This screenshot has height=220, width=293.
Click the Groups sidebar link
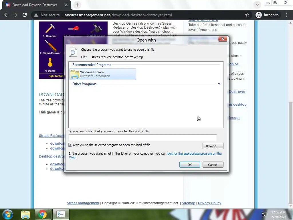pos(235,117)
